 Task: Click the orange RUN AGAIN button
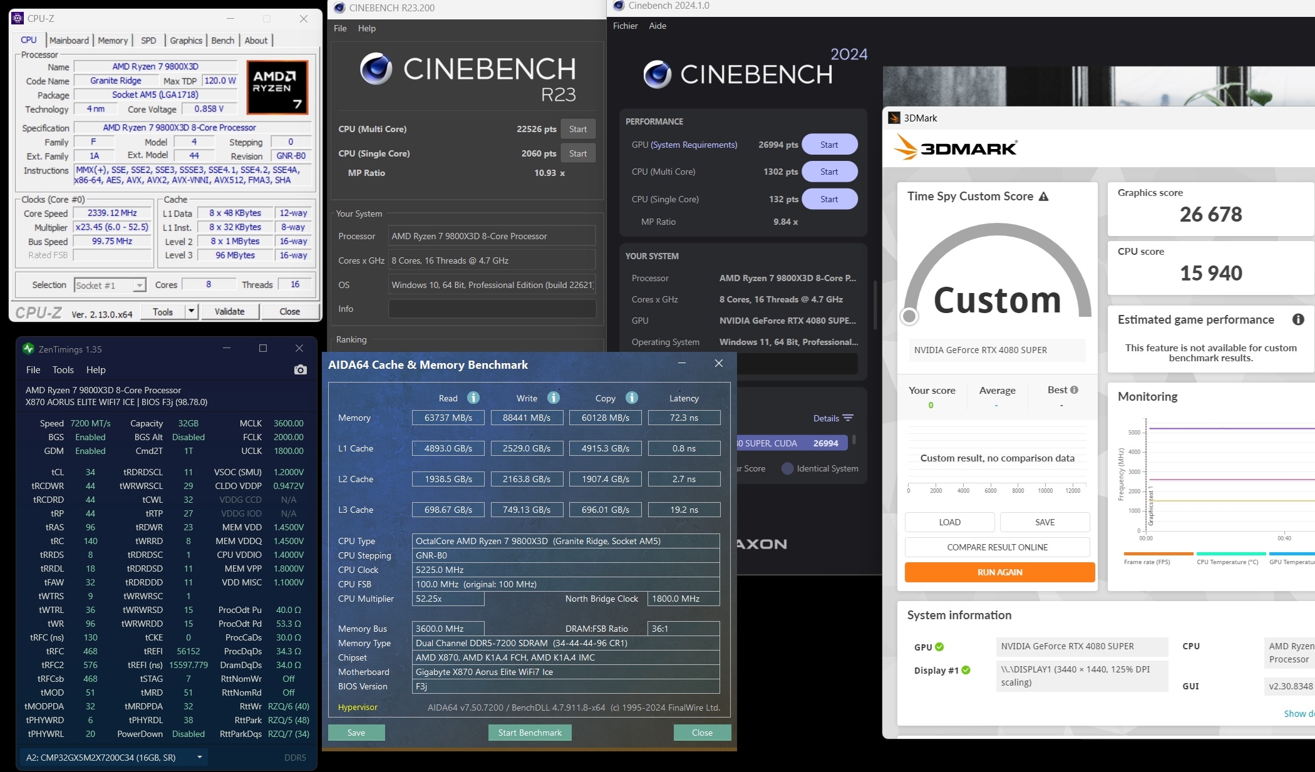(x=999, y=572)
